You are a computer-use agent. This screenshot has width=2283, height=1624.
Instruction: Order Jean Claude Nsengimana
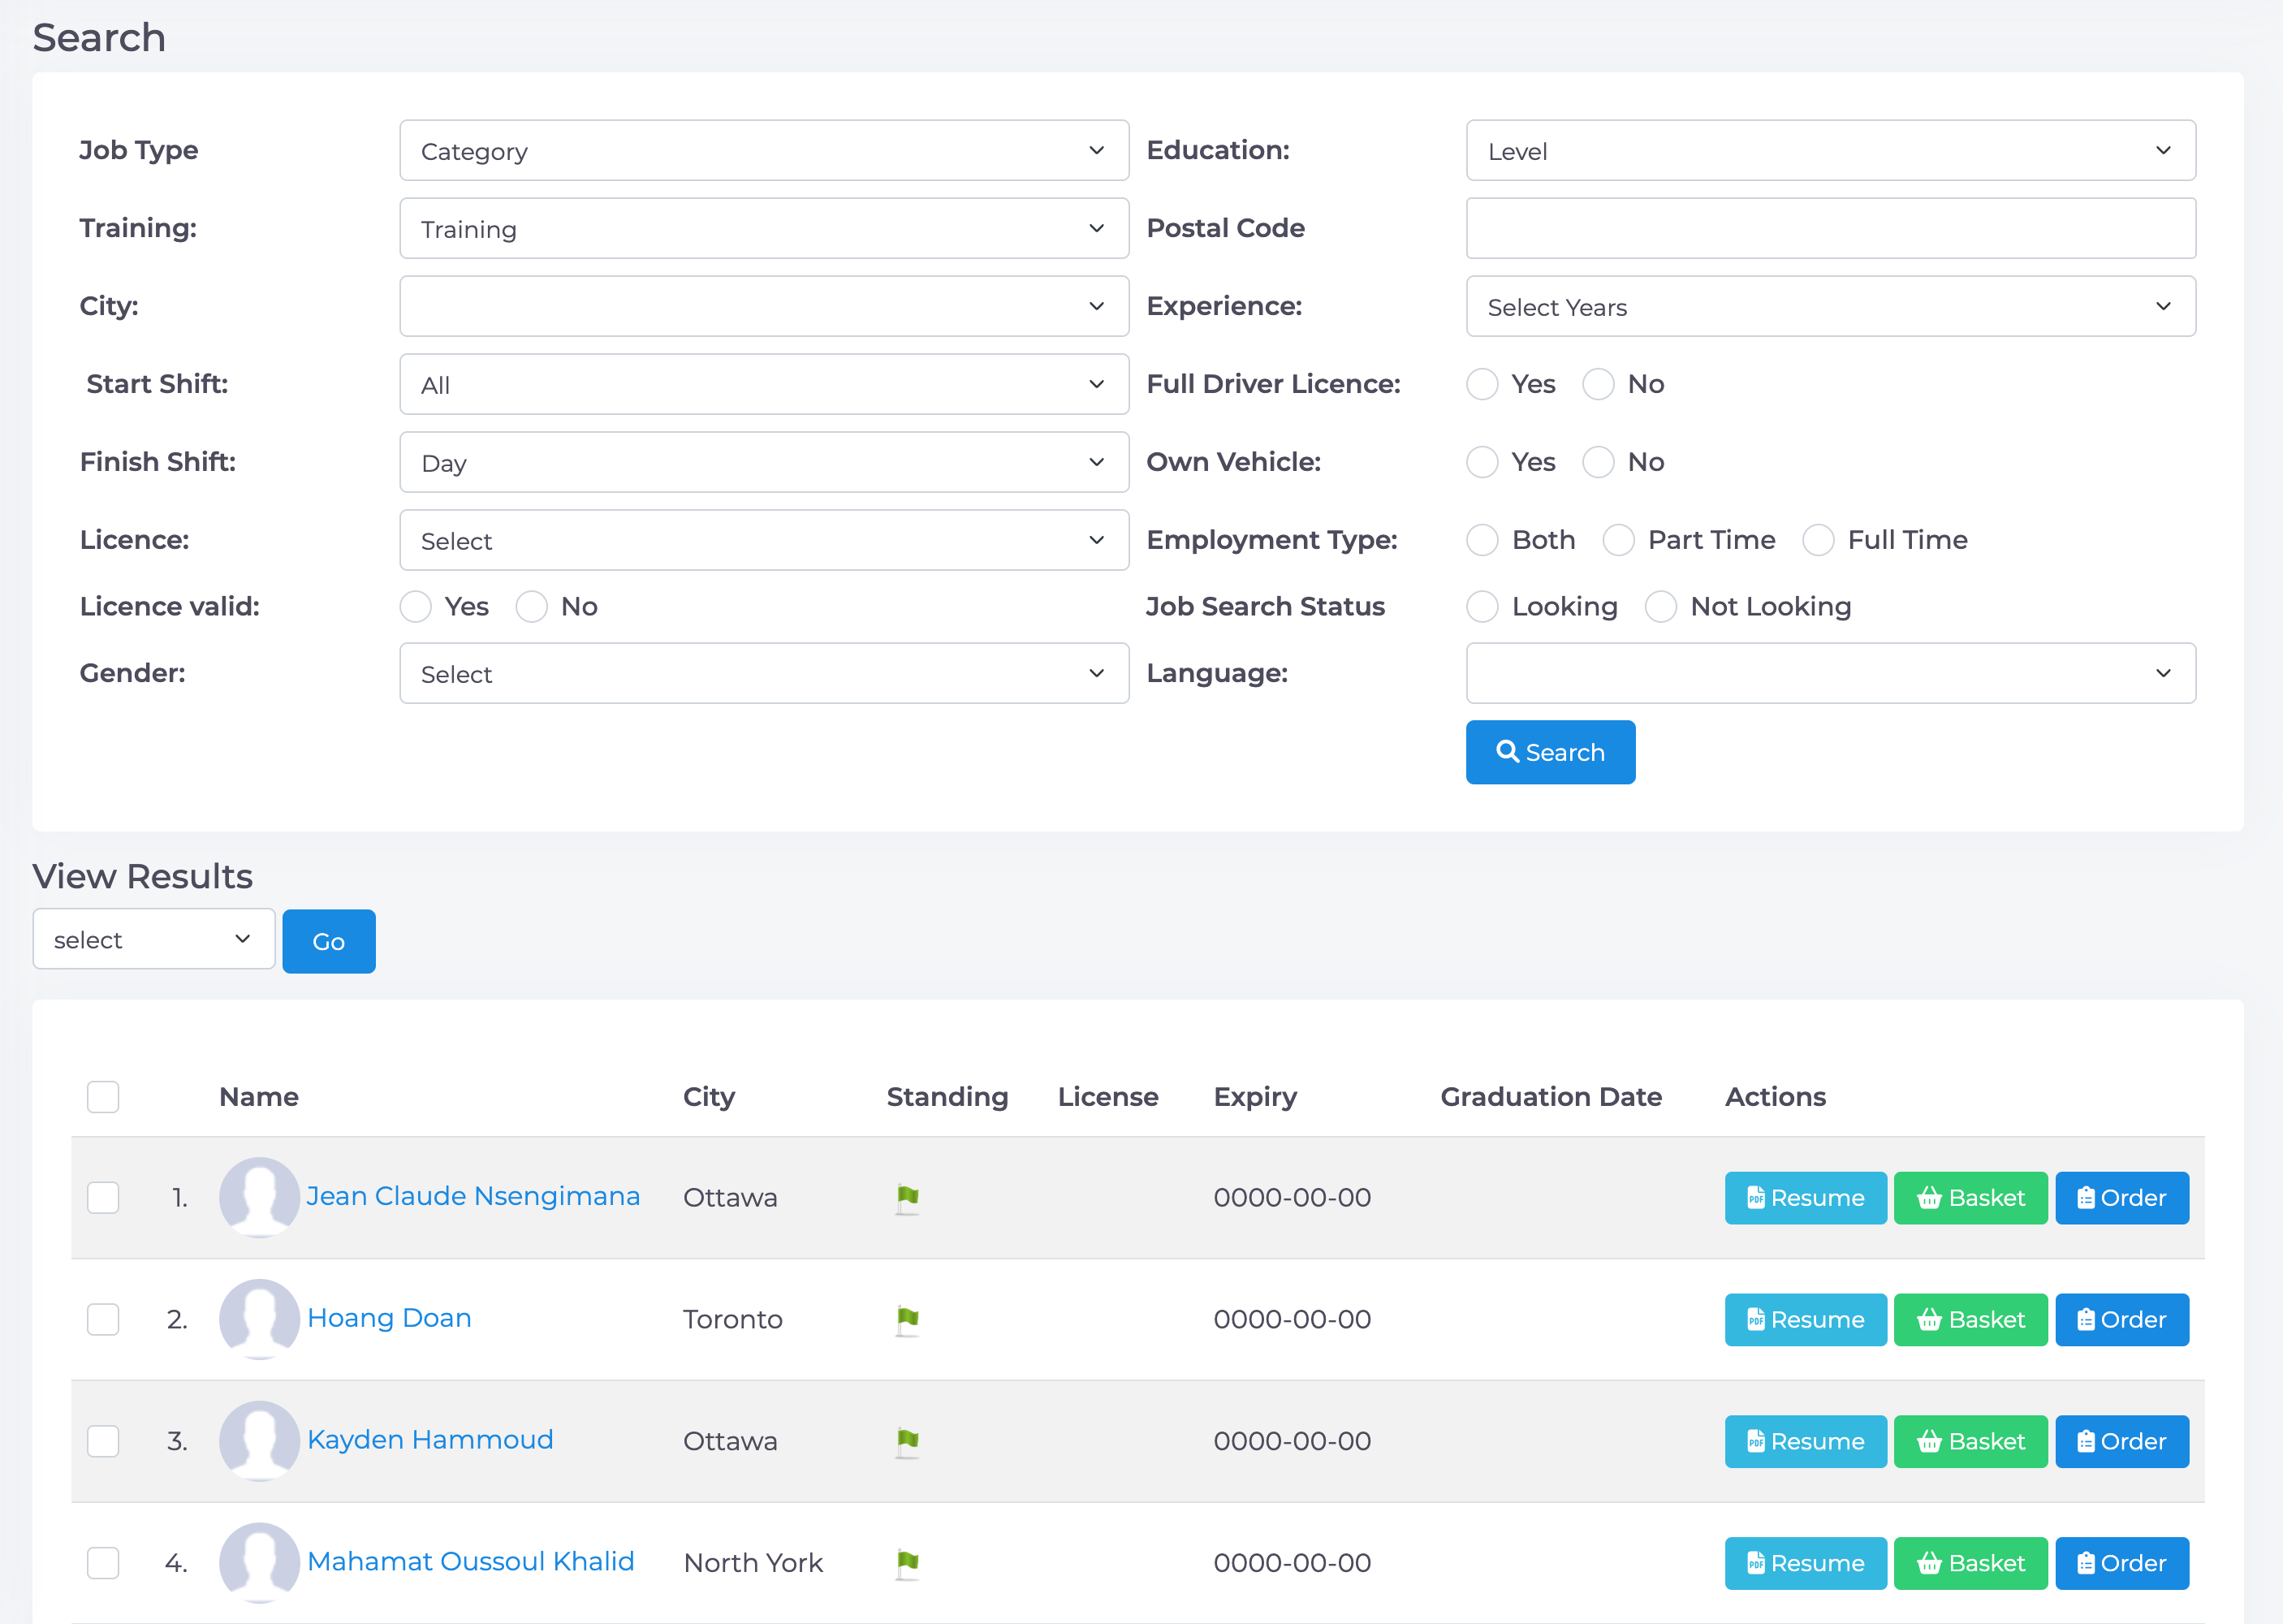(2122, 1198)
